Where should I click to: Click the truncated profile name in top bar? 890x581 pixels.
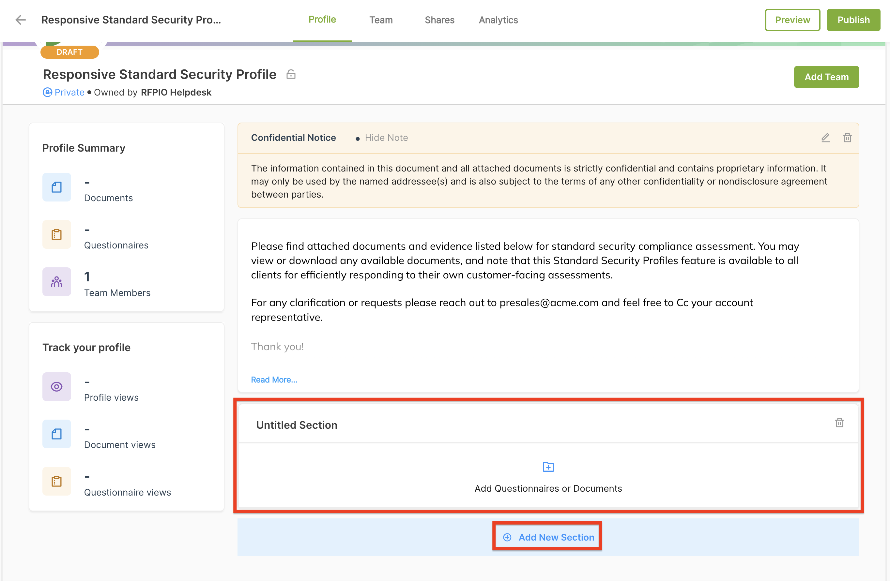[131, 20]
